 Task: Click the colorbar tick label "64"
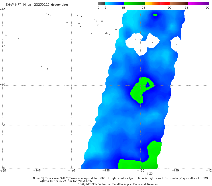coord(187,7)
